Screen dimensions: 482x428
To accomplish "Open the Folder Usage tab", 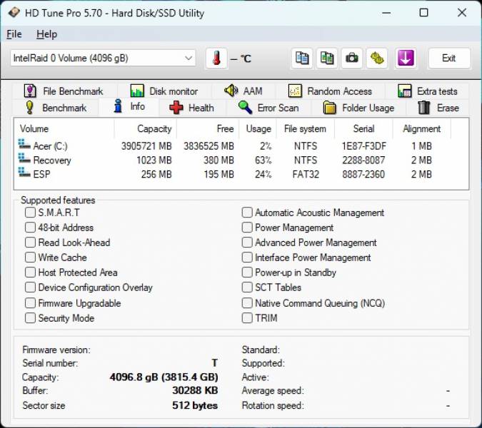I will coord(358,108).
